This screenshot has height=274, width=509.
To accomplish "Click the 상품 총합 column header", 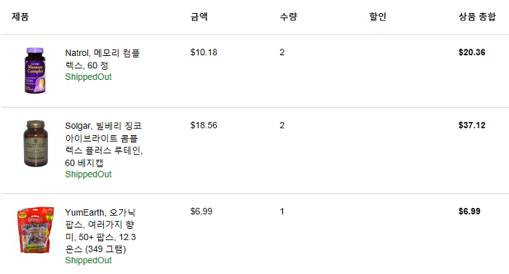I will tap(477, 17).
